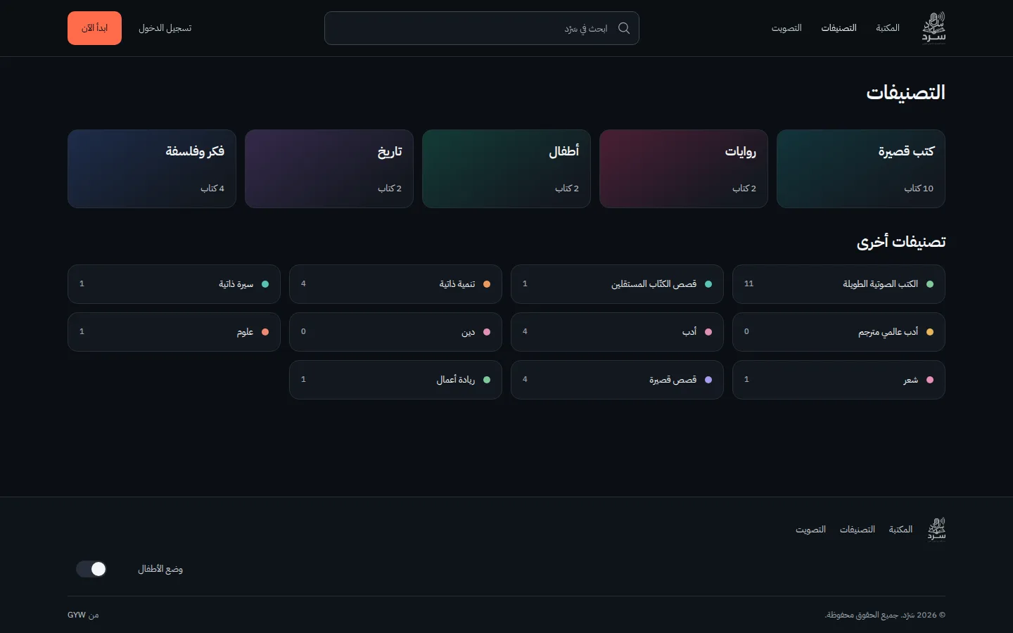Open المكتبة in the top navigation
The image size is (1013, 633).
point(888,28)
